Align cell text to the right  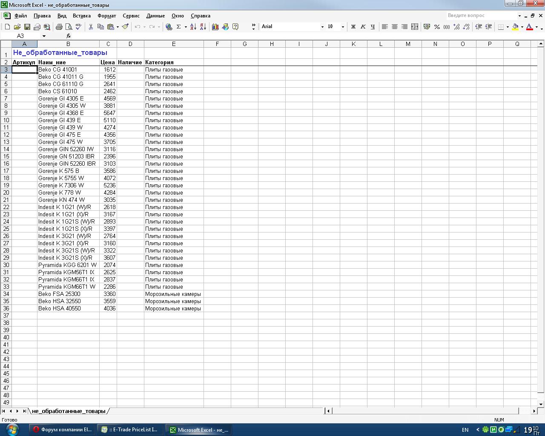point(404,27)
